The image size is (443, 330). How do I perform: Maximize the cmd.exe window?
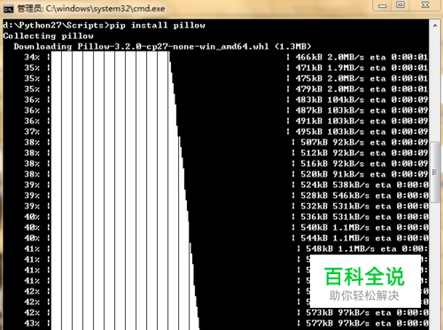(x=400, y=5)
